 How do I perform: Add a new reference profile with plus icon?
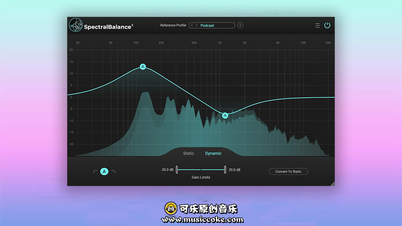(x=240, y=26)
